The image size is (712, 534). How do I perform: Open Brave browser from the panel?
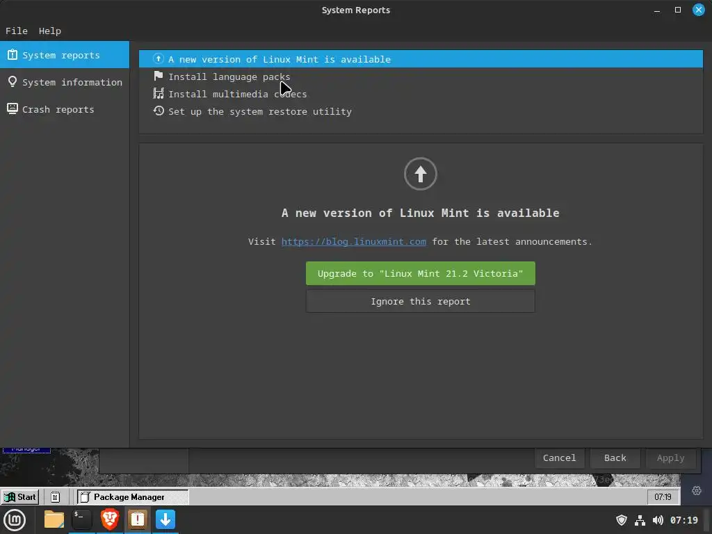pyautogui.click(x=110, y=519)
